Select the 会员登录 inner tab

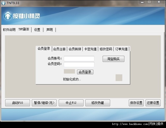point(44,49)
